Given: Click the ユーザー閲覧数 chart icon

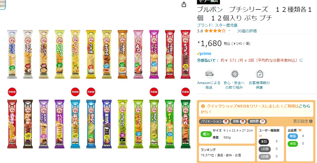Looking at the screenshot, I should point(261,136).
